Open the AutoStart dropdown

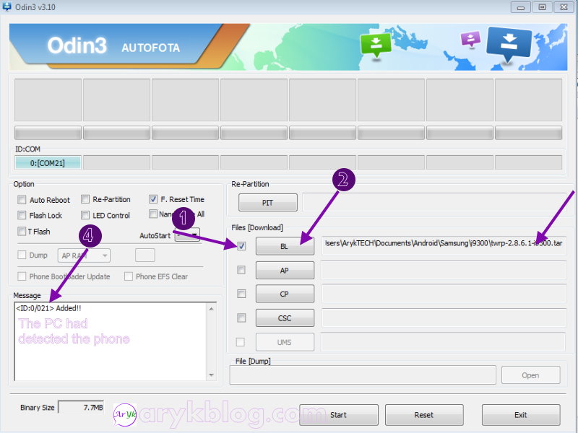[x=188, y=235]
